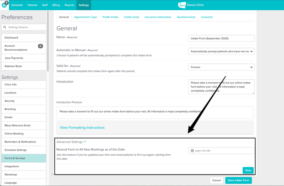284x186 pixels.
Task: Open the Schedule menu
Action: (17, 5)
